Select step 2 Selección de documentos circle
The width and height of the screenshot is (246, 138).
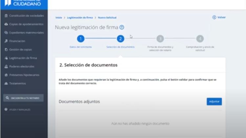tap(121, 39)
